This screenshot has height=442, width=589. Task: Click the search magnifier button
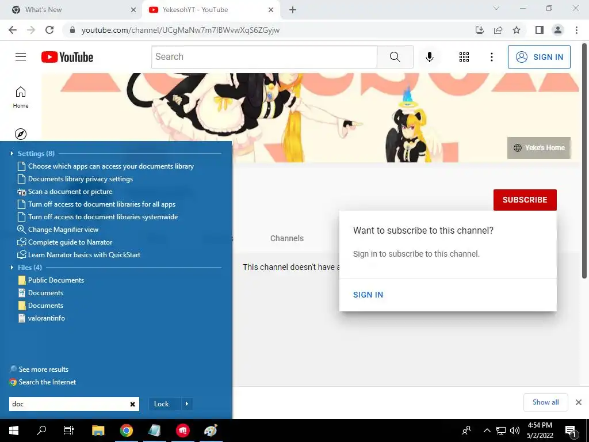[395, 57]
